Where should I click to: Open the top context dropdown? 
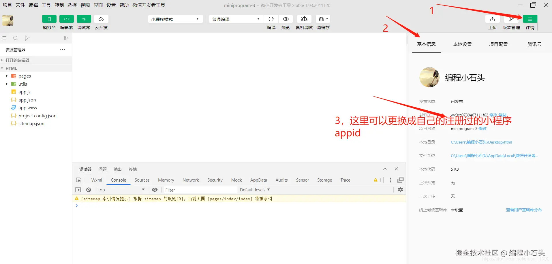pyautogui.click(x=121, y=190)
